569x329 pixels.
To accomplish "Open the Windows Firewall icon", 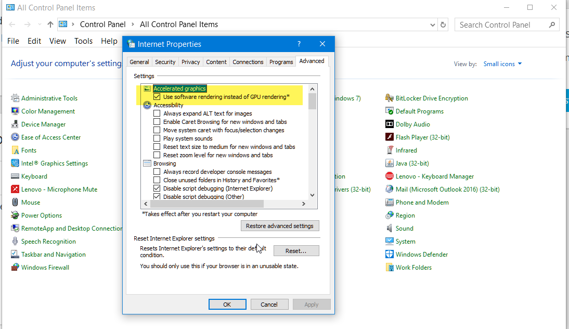I will point(15,267).
